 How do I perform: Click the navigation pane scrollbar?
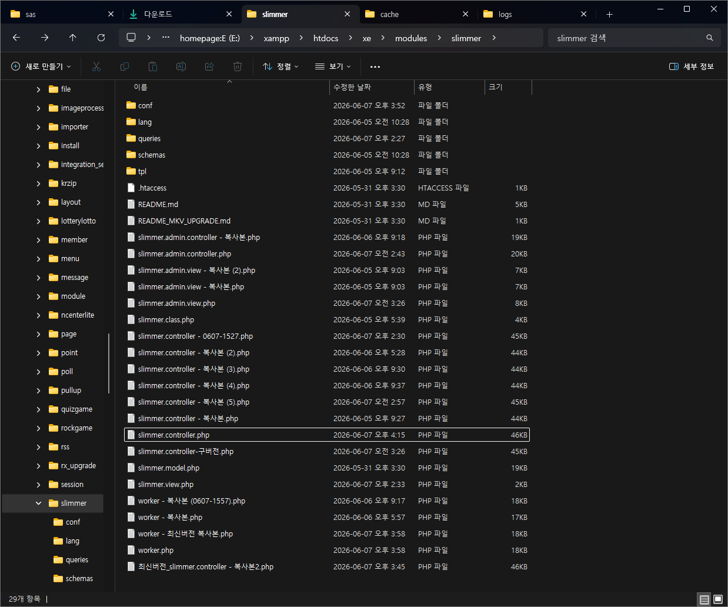coord(109,363)
